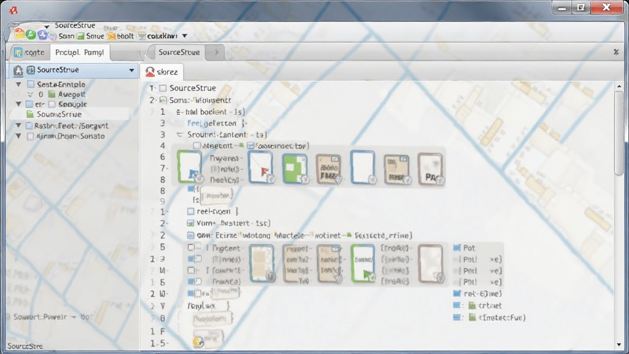Screen dimensions: 629x354
Task: Click the vertical scrollbar thumb in editor
Action: [619, 133]
